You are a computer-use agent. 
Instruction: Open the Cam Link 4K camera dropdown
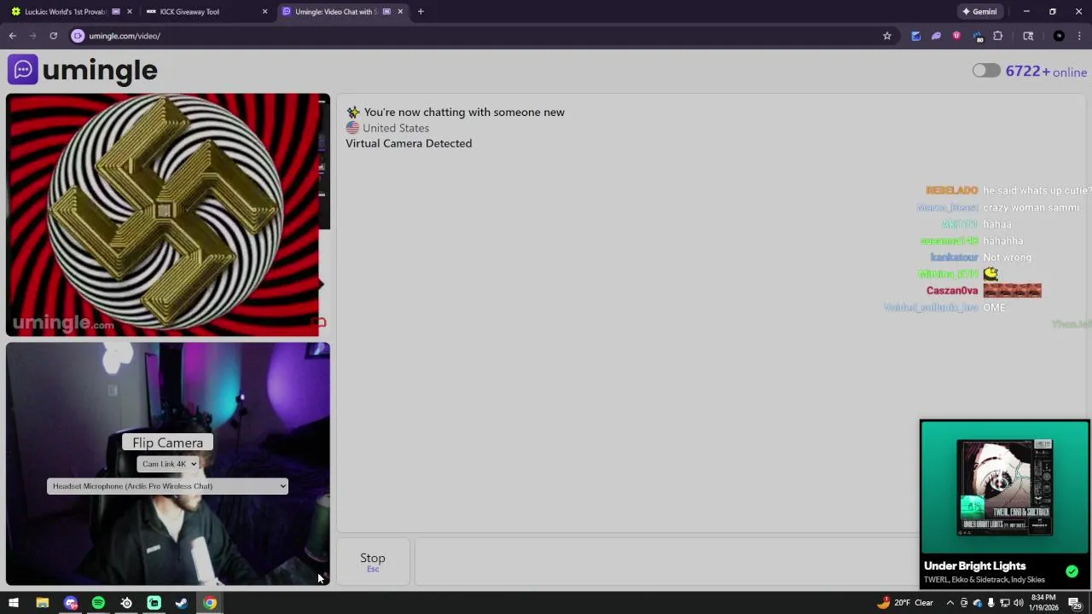[x=167, y=464]
